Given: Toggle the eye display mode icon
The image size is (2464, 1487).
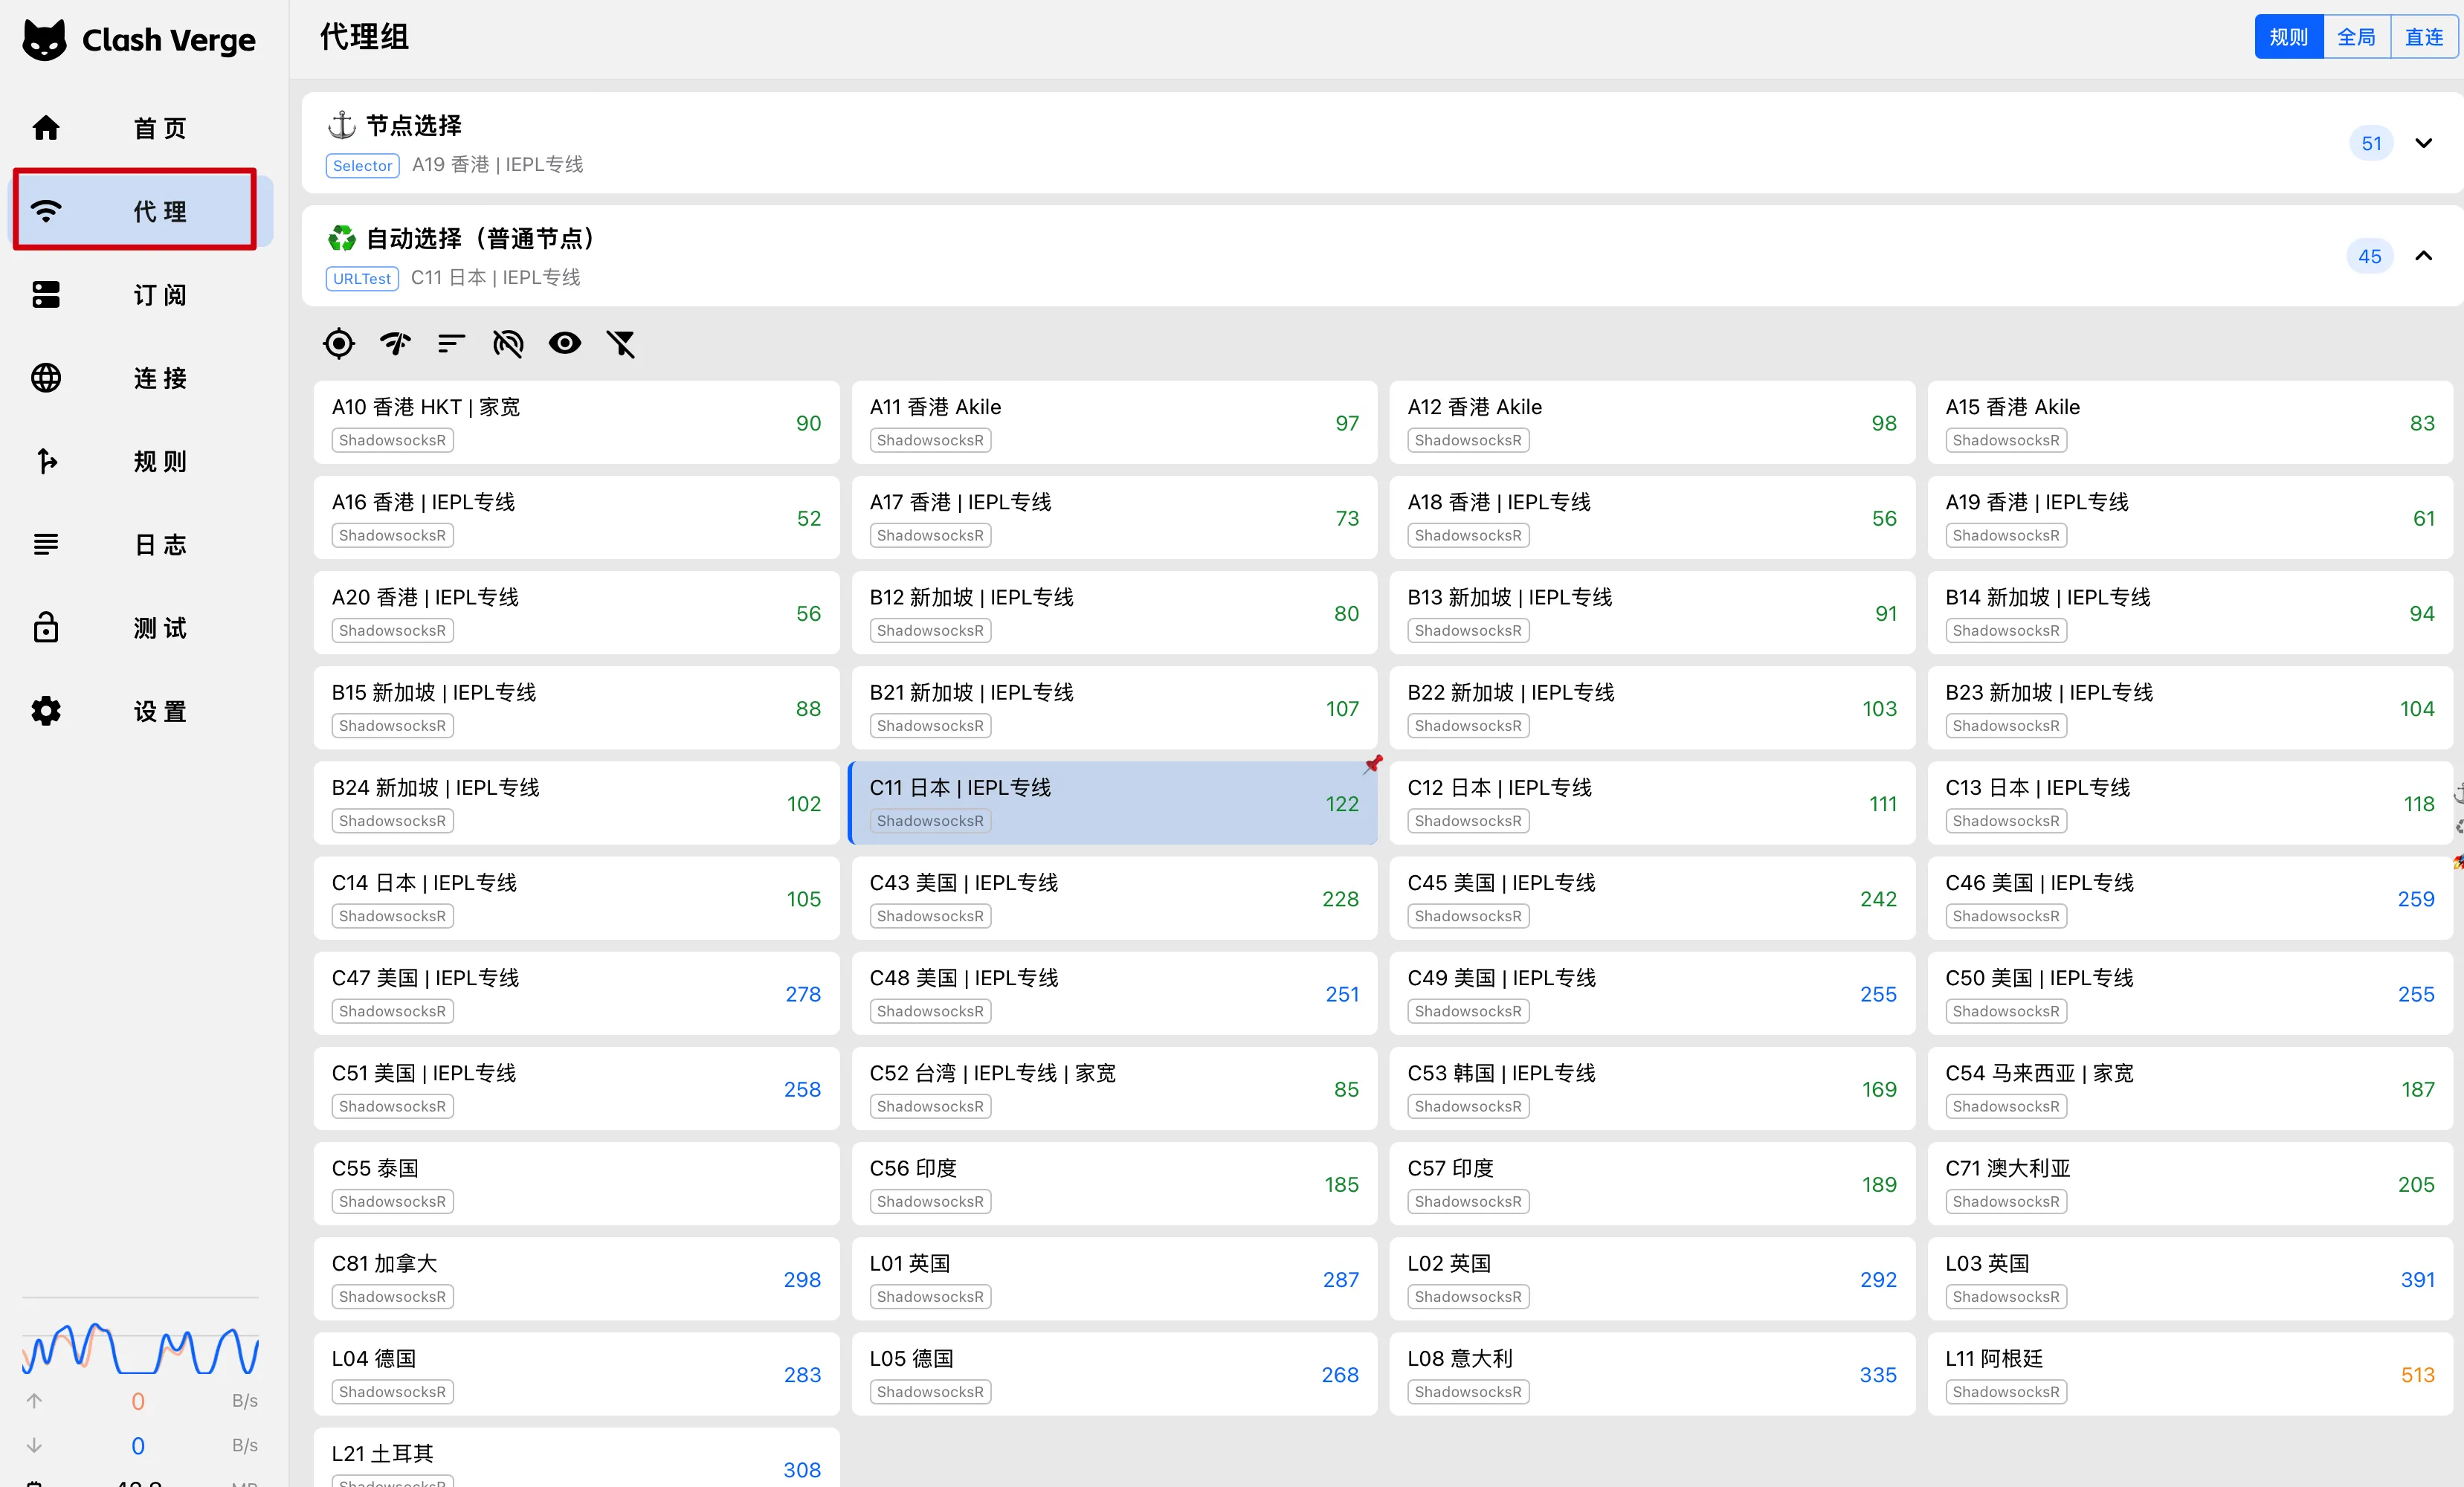Looking at the screenshot, I should (565, 344).
